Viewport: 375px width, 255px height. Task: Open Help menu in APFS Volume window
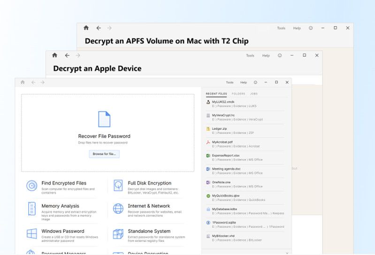297,28
